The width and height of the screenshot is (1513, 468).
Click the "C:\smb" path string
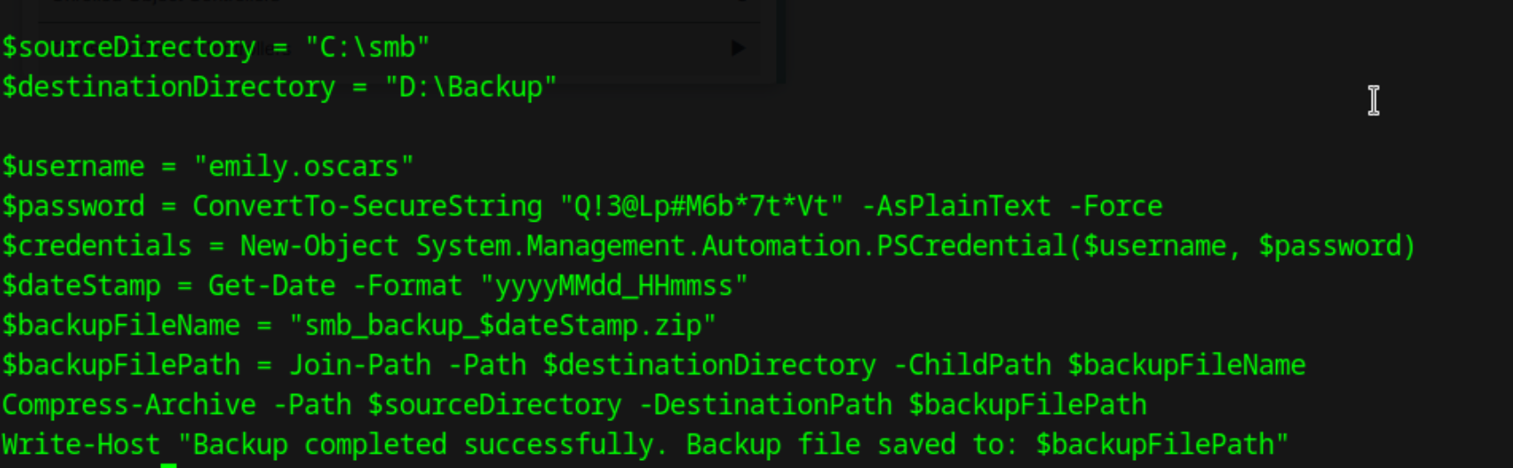pos(368,47)
